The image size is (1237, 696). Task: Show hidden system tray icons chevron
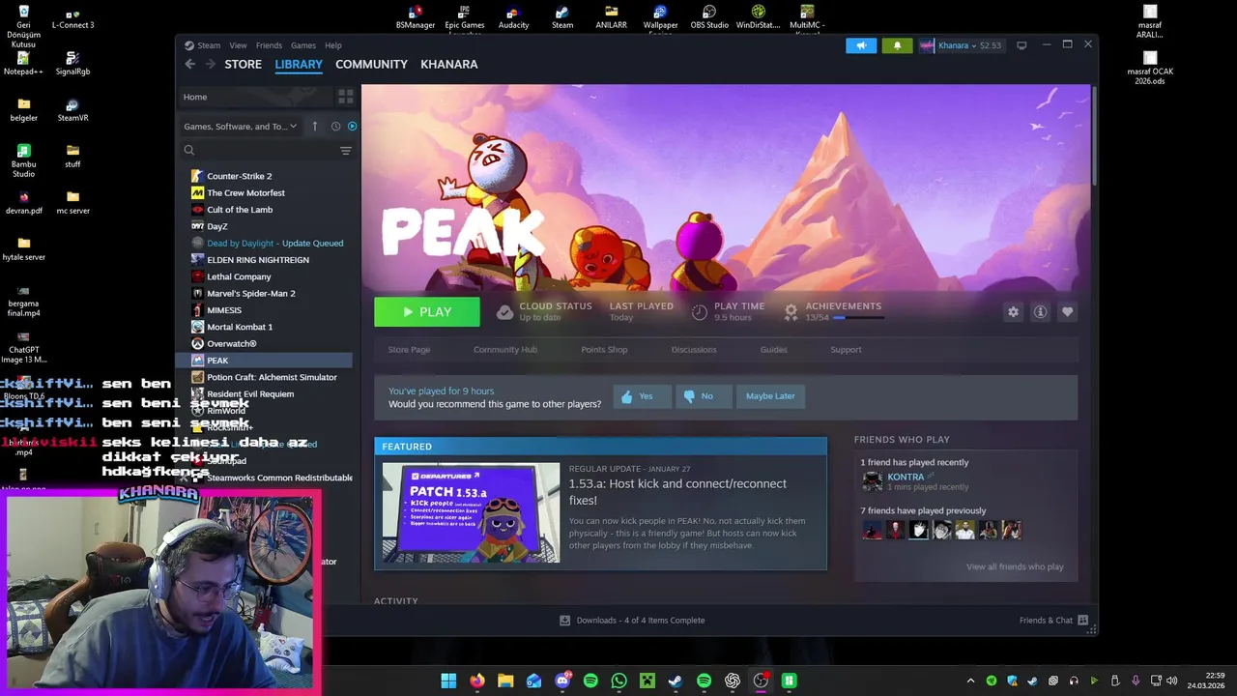click(x=970, y=681)
